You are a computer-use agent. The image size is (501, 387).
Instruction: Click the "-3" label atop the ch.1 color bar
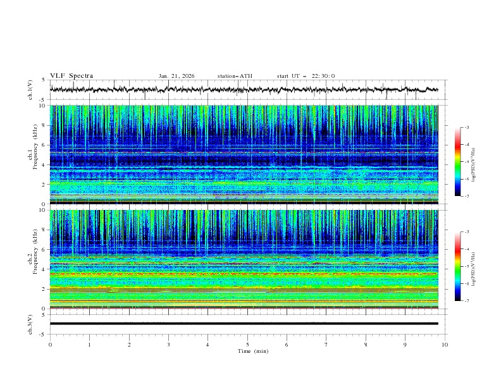(x=466, y=127)
